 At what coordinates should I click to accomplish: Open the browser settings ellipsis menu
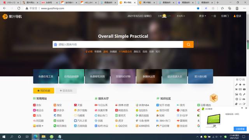[x=244, y=8]
